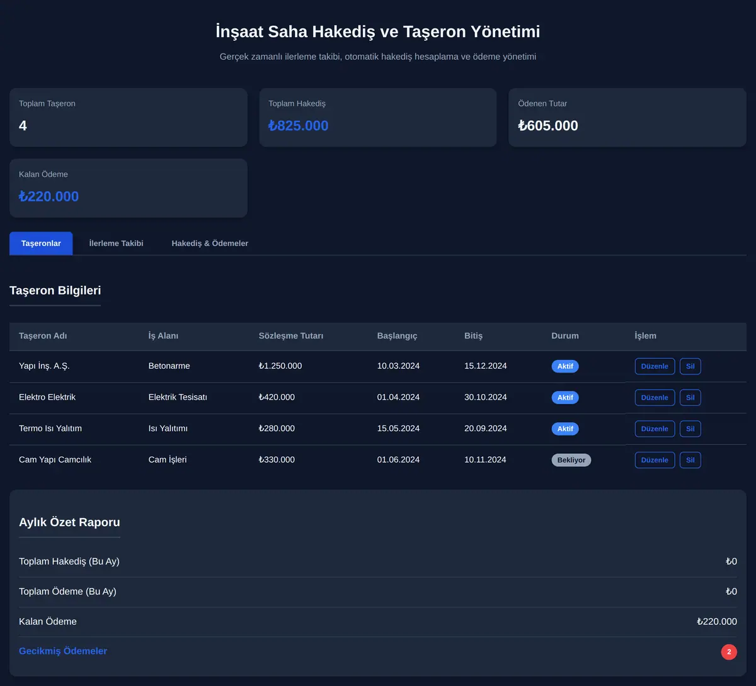Click the Toplam Ödeme (Bu Ay) row label

click(x=67, y=592)
